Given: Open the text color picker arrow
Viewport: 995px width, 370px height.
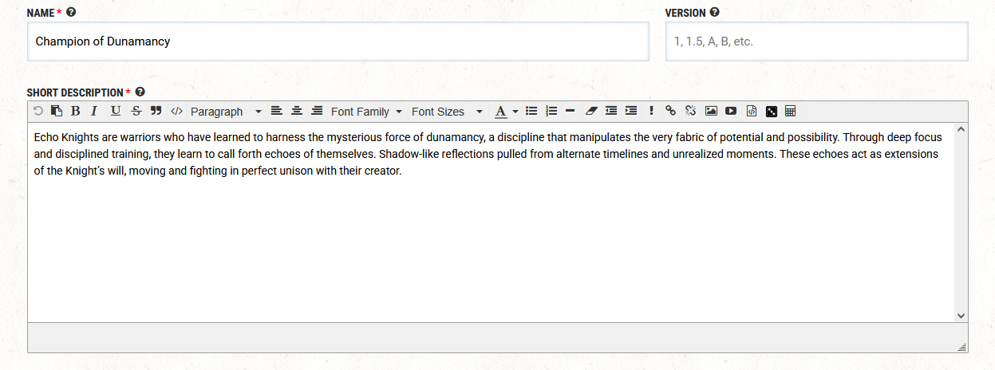Looking at the screenshot, I should 515,112.
